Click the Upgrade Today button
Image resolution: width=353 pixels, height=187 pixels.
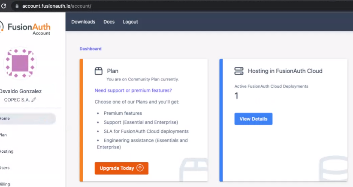point(121,168)
